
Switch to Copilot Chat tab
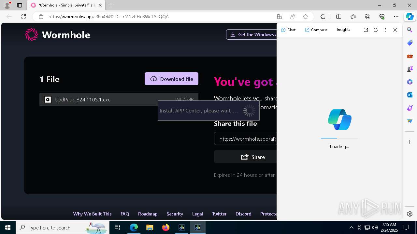tap(288, 30)
